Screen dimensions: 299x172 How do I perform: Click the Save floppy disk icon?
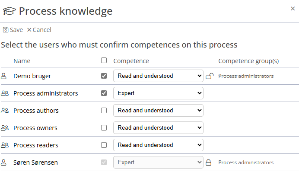click(6, 30)
